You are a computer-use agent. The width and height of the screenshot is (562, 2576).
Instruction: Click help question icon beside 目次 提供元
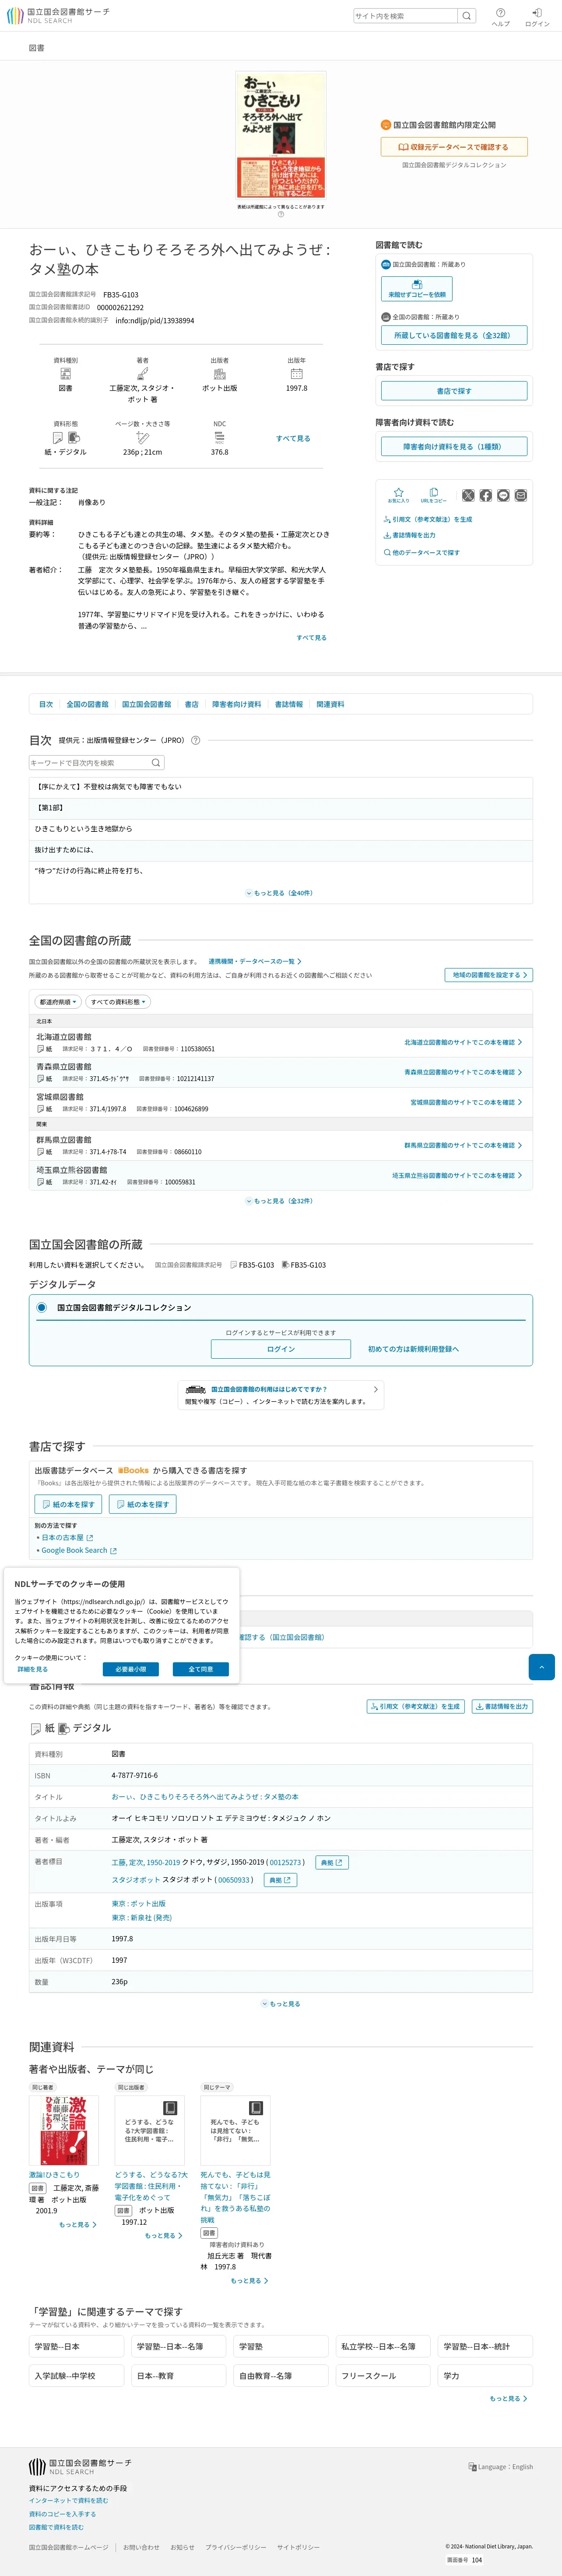(196, 740)
